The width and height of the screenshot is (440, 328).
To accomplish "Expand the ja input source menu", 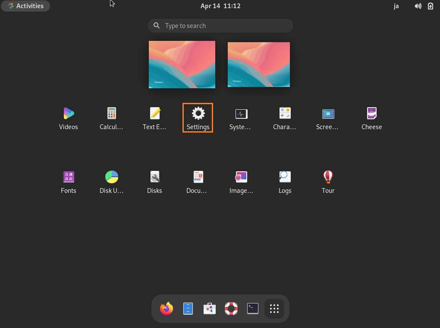I will click(x=396, y=6).
